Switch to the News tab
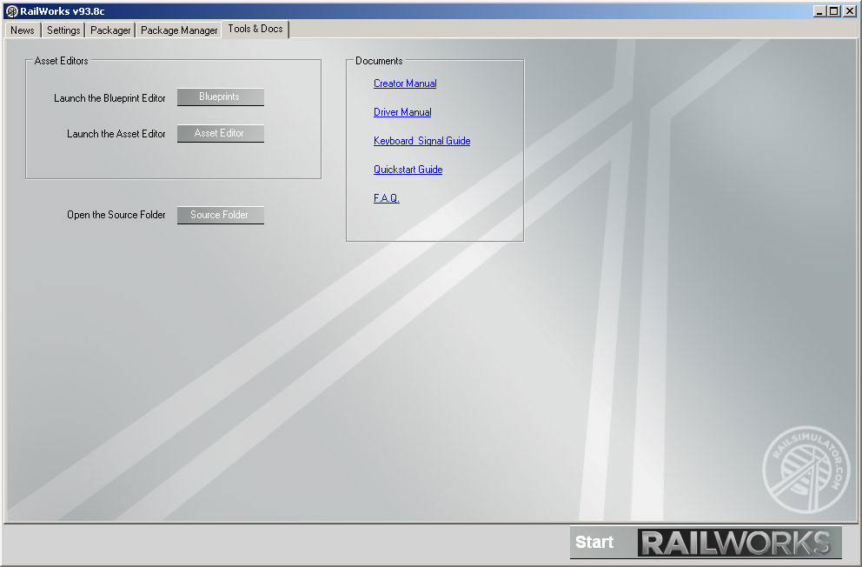The height and width of the screenshot is (567, 862). (x=23, y=30)
